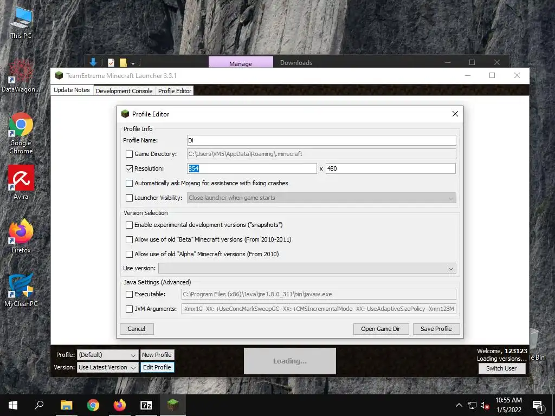Click the Edit Profile button
The image size is (555, 416).
pyautogui.click(x=157, y=367)
